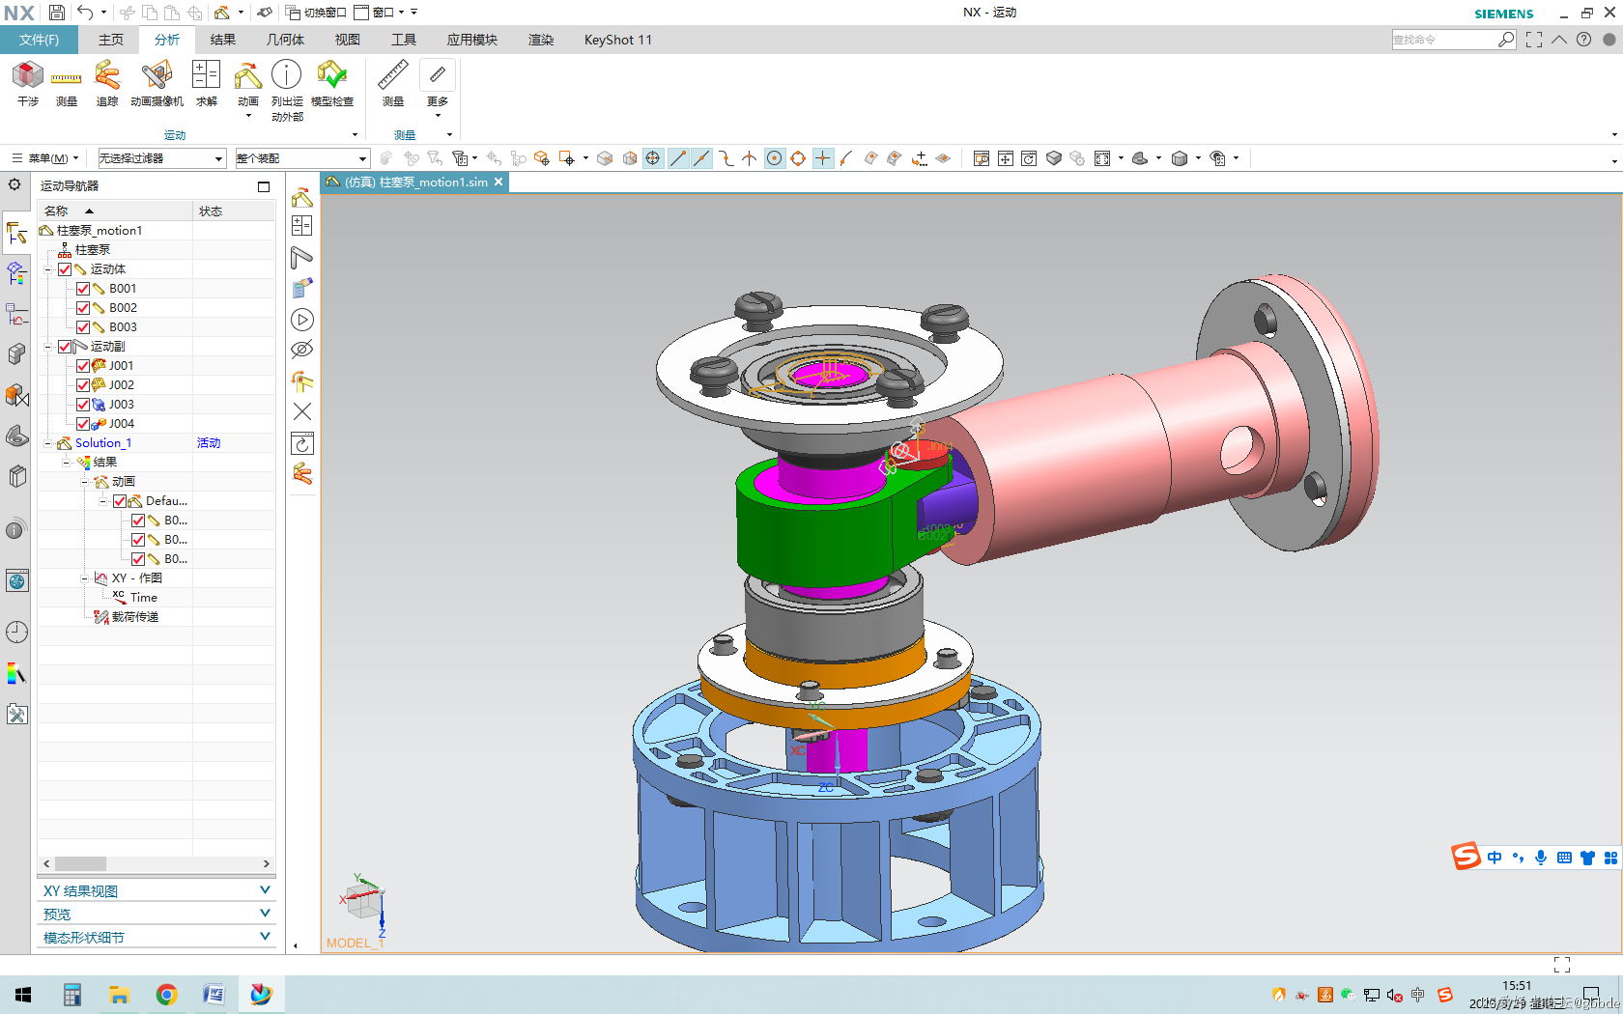This screenshot has width=1623, height=1014.
Task: Switch to the 几何体 geometry ribbon tab
Action: click(285, 40)
